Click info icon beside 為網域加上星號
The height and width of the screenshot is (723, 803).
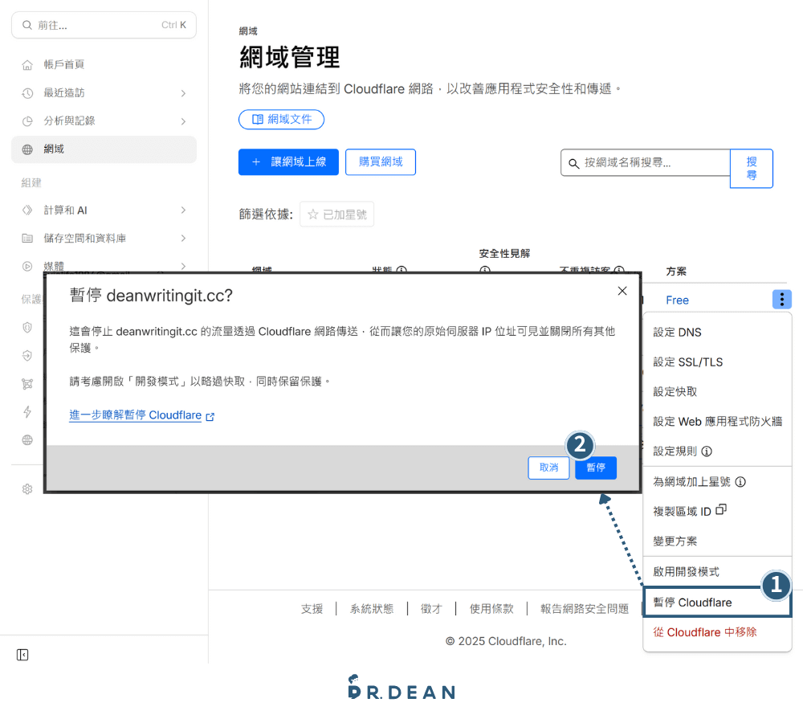[740, 482]
